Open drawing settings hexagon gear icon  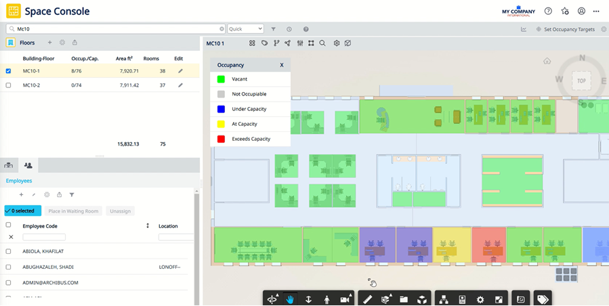click(x=337, y=43)
